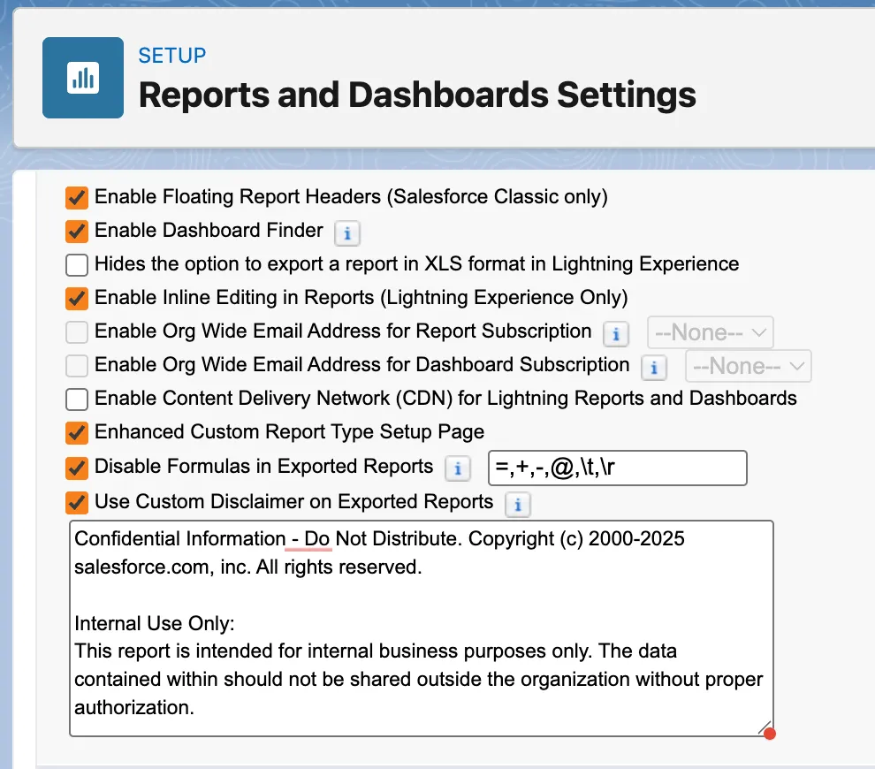Screen dimensions: 875x769
Task: Uncheck Disable Formulas in Exported Reports
Action: coord(78,468)
